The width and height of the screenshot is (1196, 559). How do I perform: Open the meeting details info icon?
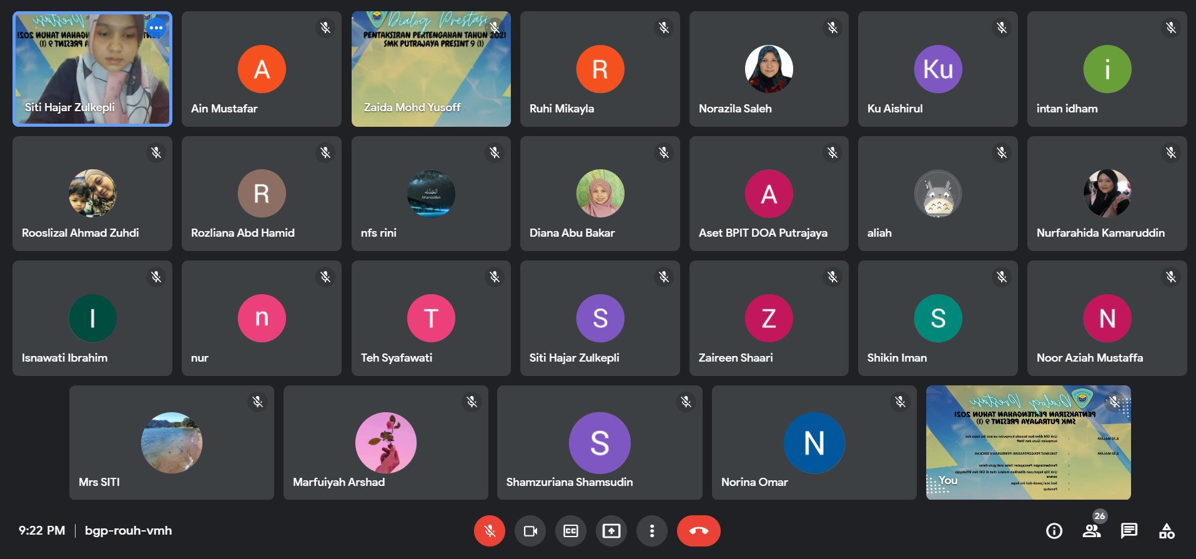click(x=1054, y=531)
